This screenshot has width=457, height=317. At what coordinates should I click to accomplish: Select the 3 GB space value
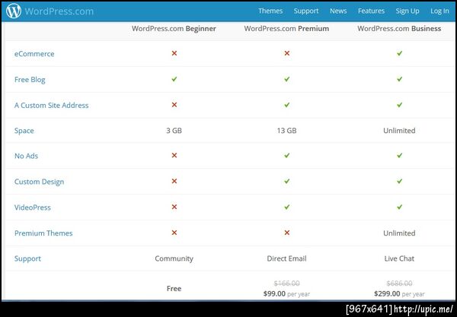[174, 131]
